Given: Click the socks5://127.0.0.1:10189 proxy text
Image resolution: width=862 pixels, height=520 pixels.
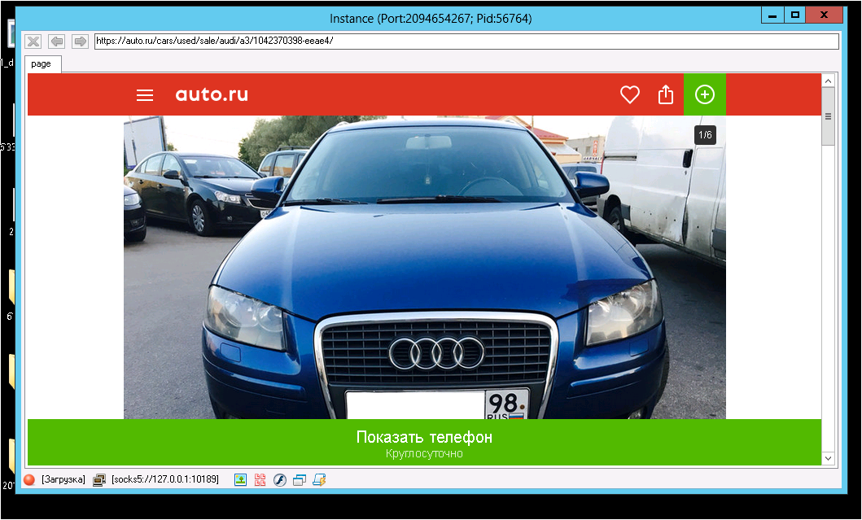Looking at the screenshot, I should tap(165, 479).
